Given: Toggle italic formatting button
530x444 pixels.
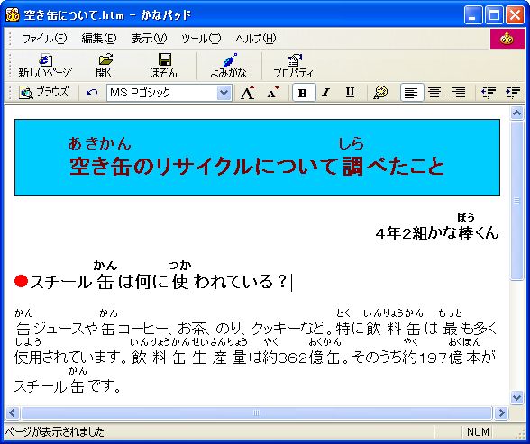Looking at the screenshot, I should 326,93.
